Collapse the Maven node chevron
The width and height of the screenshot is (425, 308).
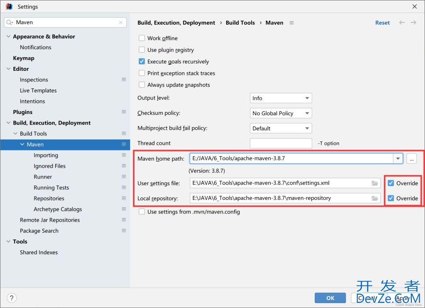(22, 144)
